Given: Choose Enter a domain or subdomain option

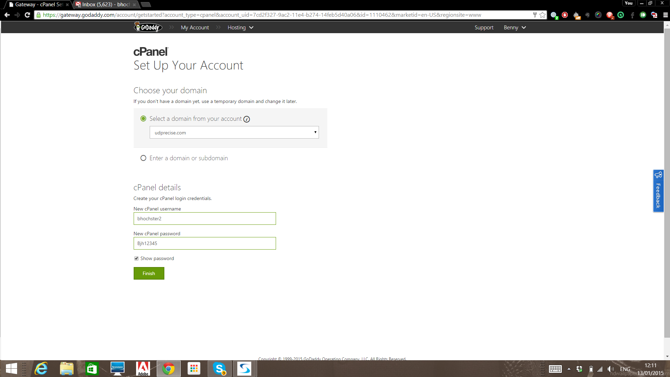Looking at the screenshot, I should coord(143,158).
